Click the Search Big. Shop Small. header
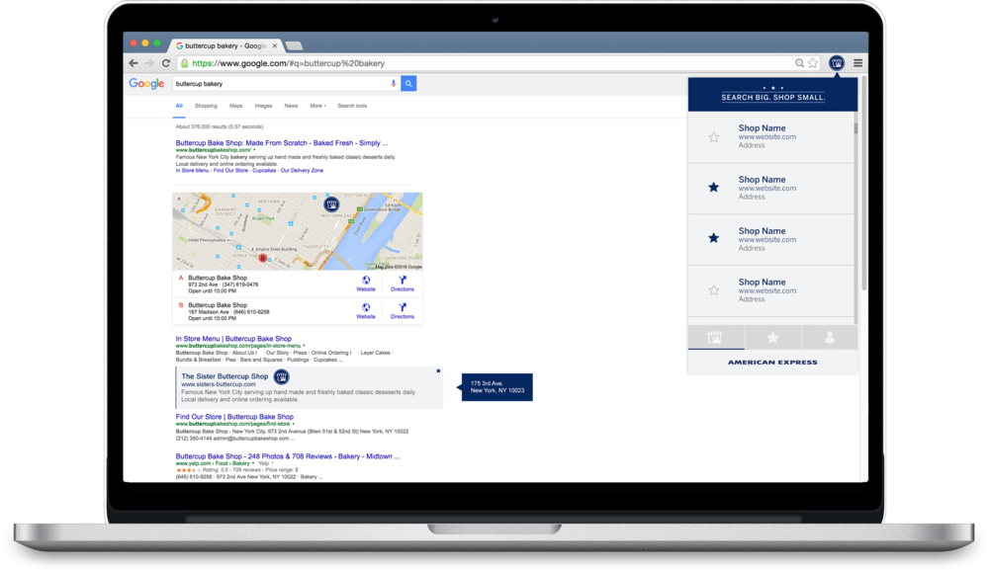 pyautogui.click(x=772, y=97)
